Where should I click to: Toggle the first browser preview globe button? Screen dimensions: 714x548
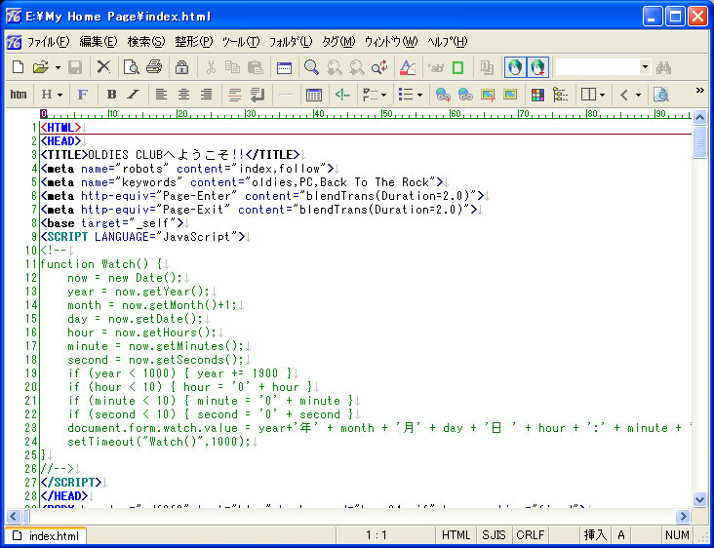tap(515, 67)
